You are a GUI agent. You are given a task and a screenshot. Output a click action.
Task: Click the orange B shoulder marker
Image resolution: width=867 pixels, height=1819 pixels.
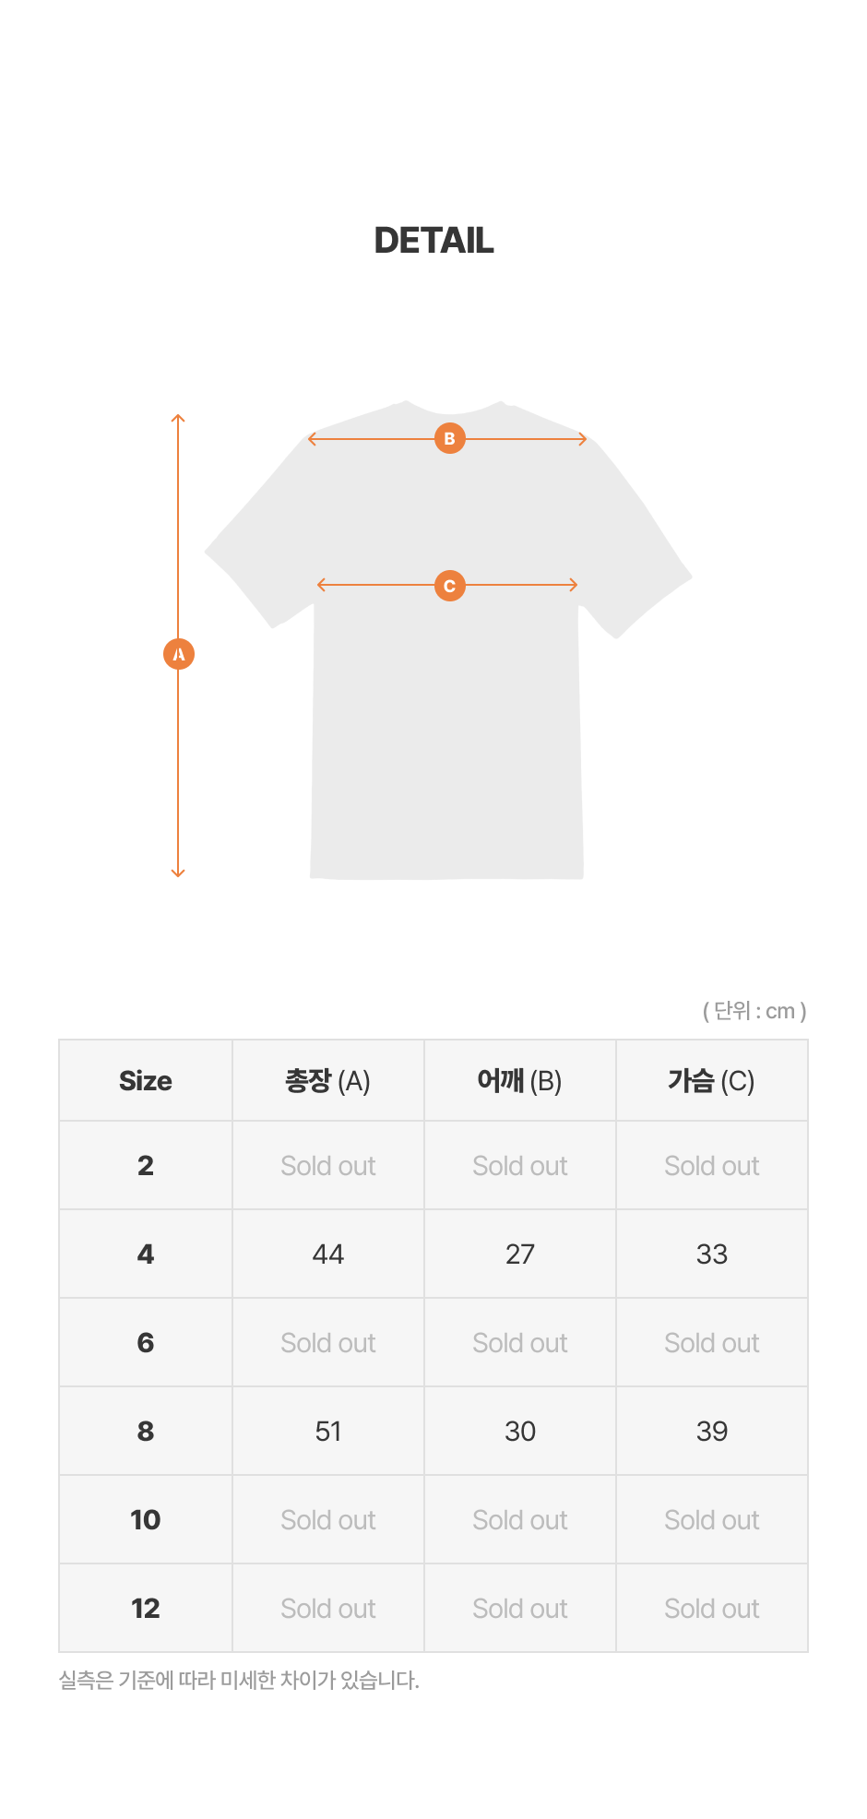[450, 439]
